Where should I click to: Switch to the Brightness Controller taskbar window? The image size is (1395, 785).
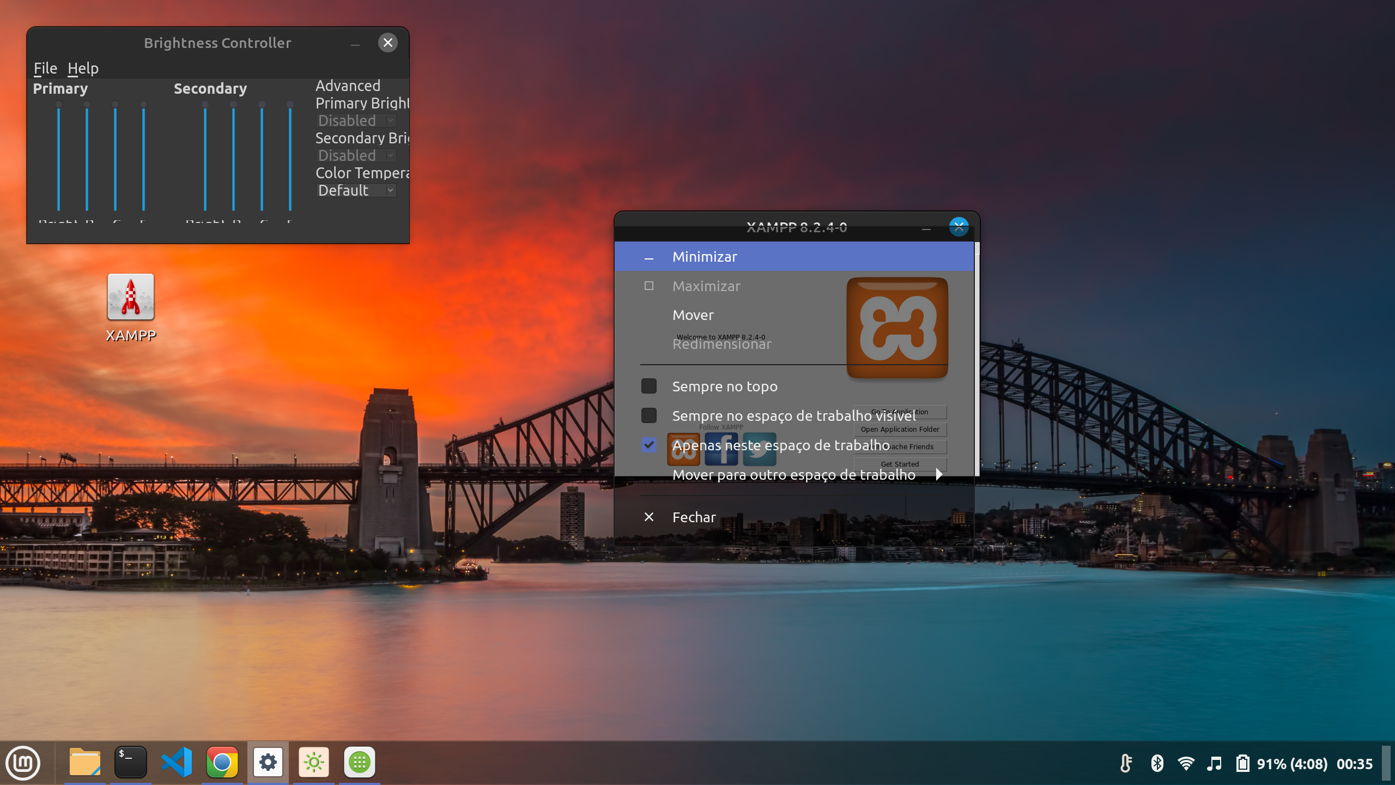coord(314,762)
